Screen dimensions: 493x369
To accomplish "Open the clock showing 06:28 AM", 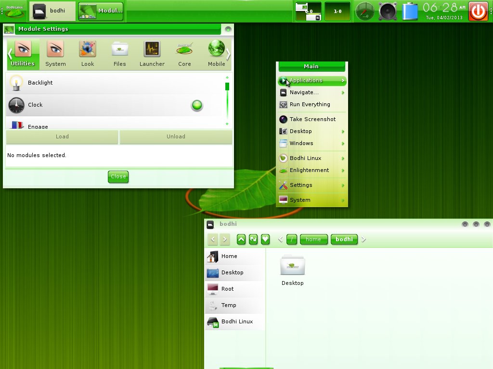I will point(444,11).
